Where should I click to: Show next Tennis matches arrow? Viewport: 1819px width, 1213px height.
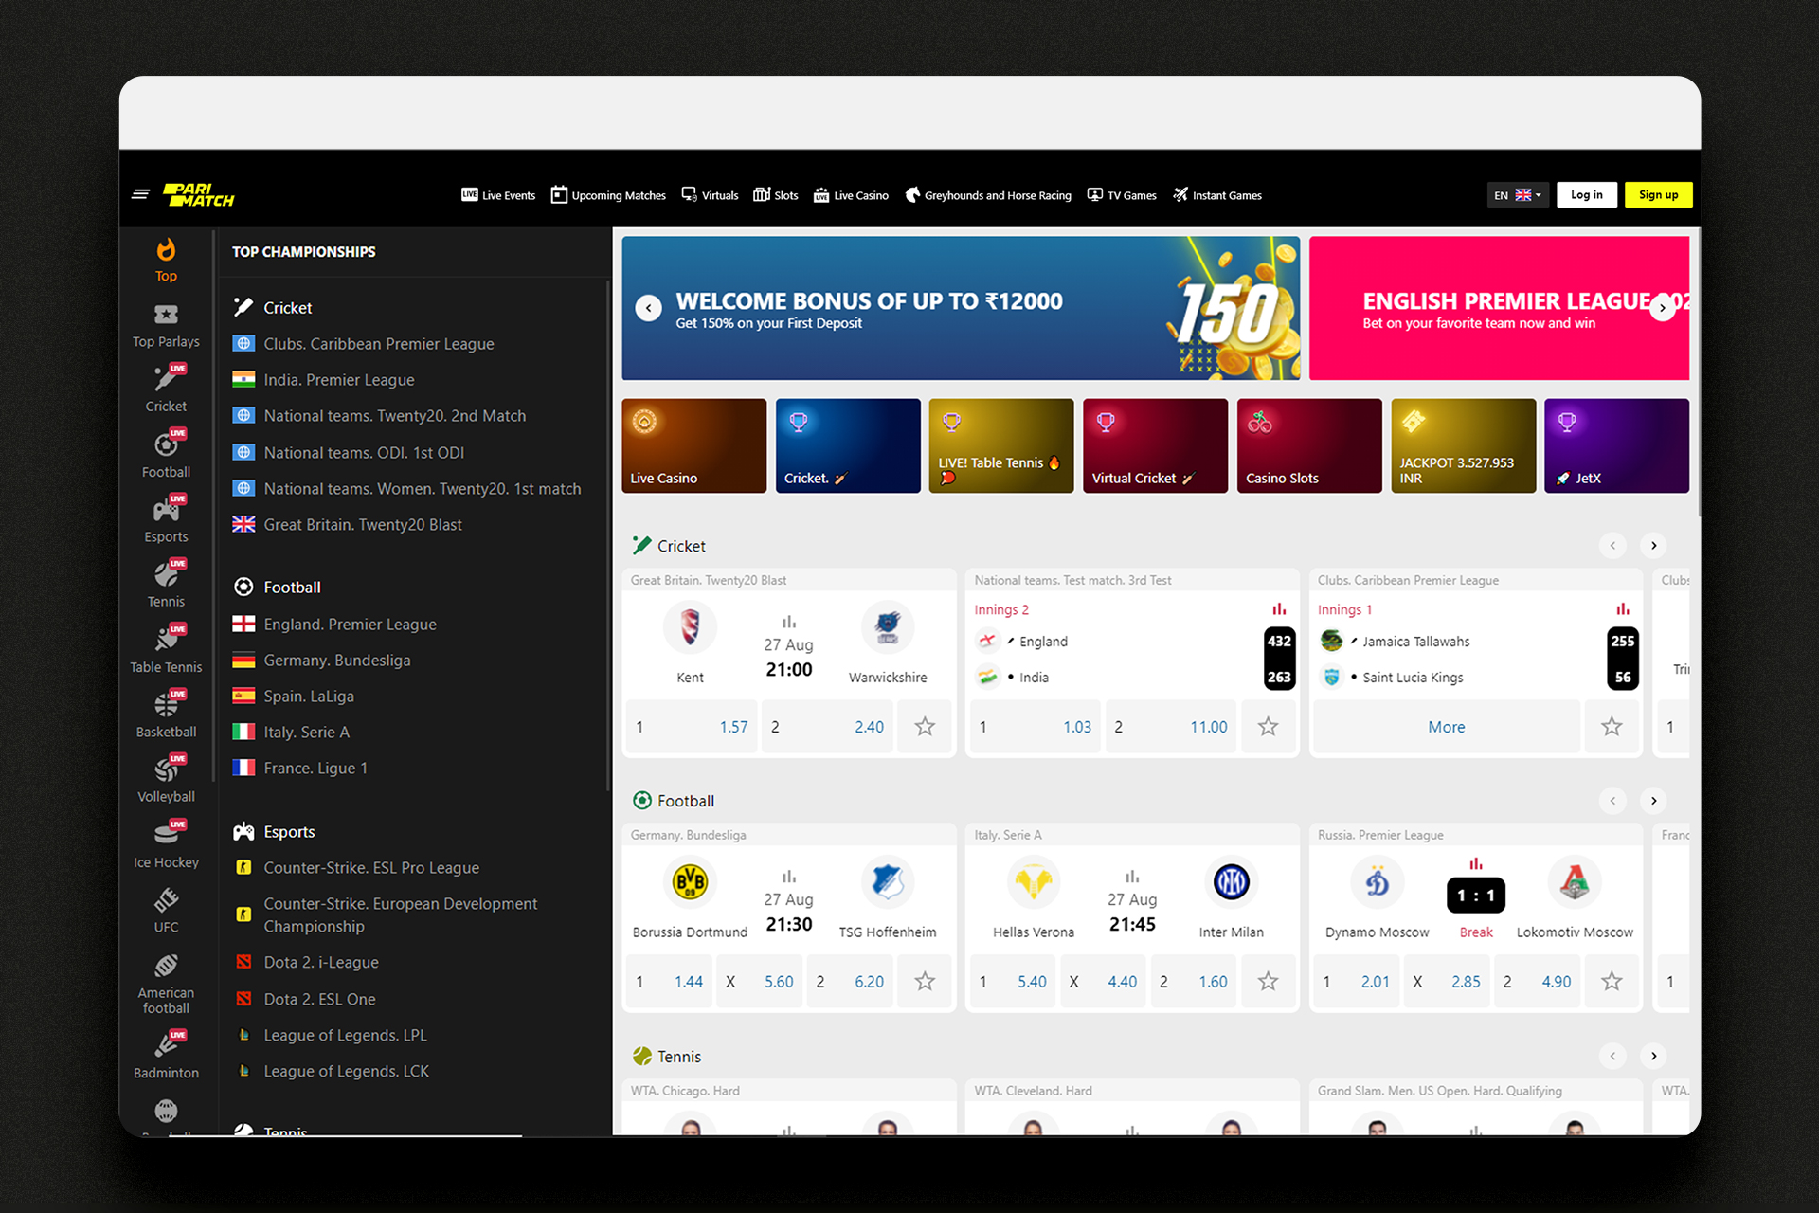(1654, 1056)
